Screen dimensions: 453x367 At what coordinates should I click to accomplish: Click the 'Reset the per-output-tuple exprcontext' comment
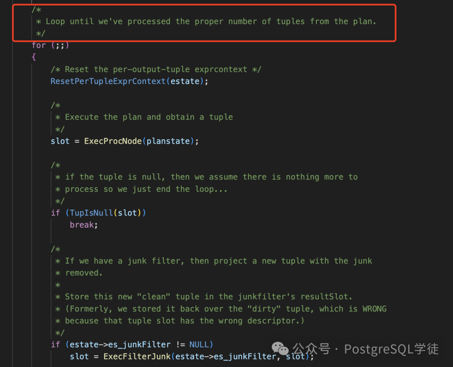tap(156, 69)
